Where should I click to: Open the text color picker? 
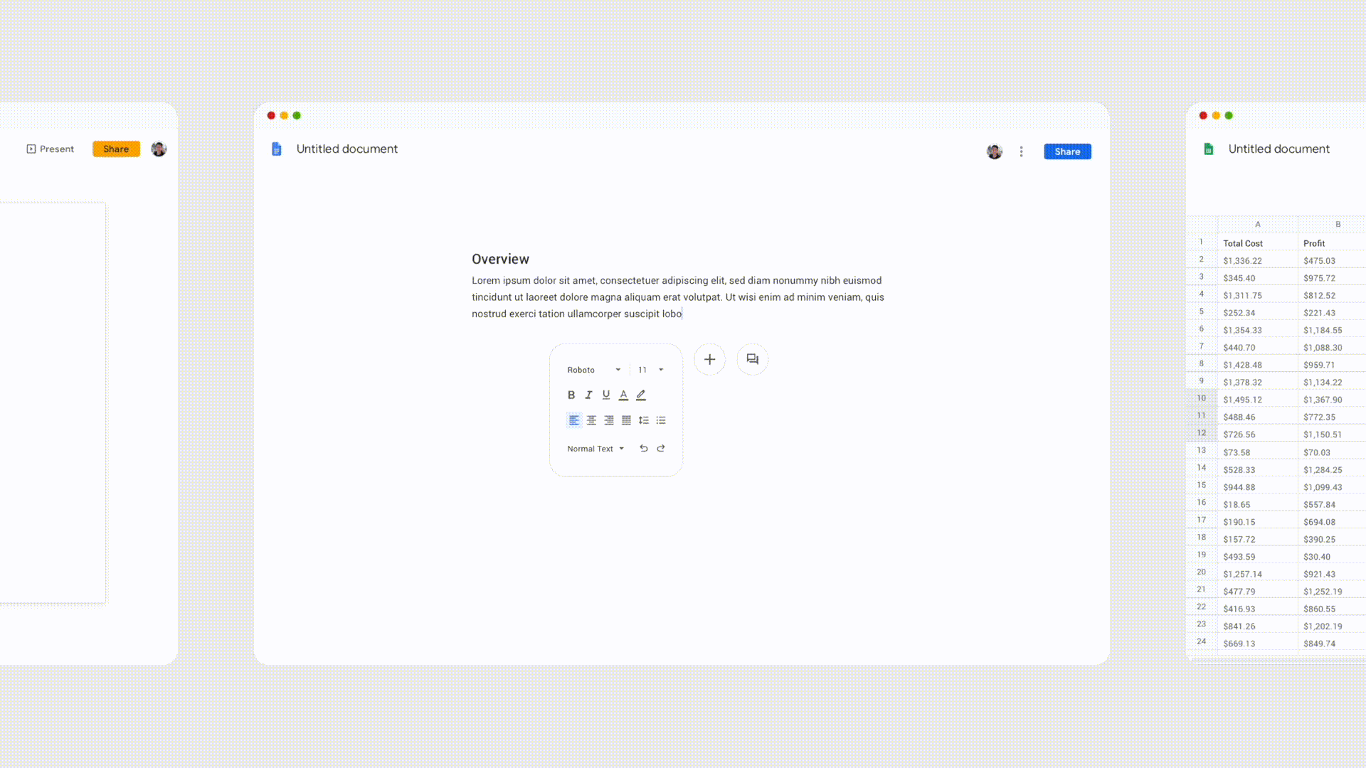[623, 395]
